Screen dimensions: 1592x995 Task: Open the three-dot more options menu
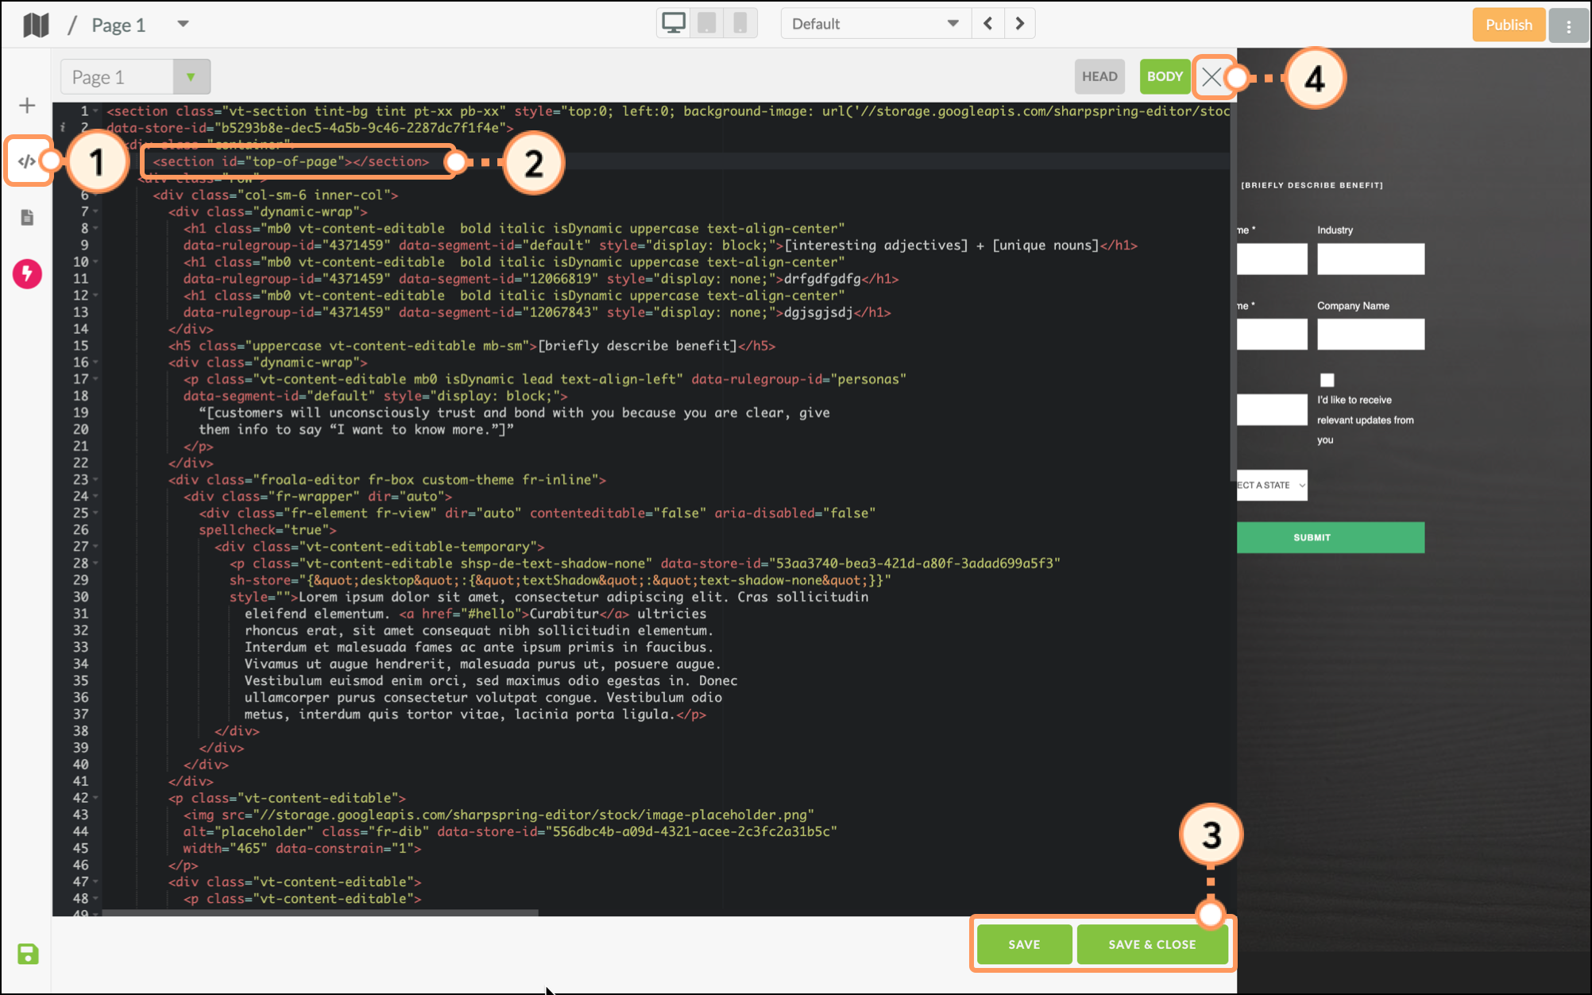[x=1568, y=25]
